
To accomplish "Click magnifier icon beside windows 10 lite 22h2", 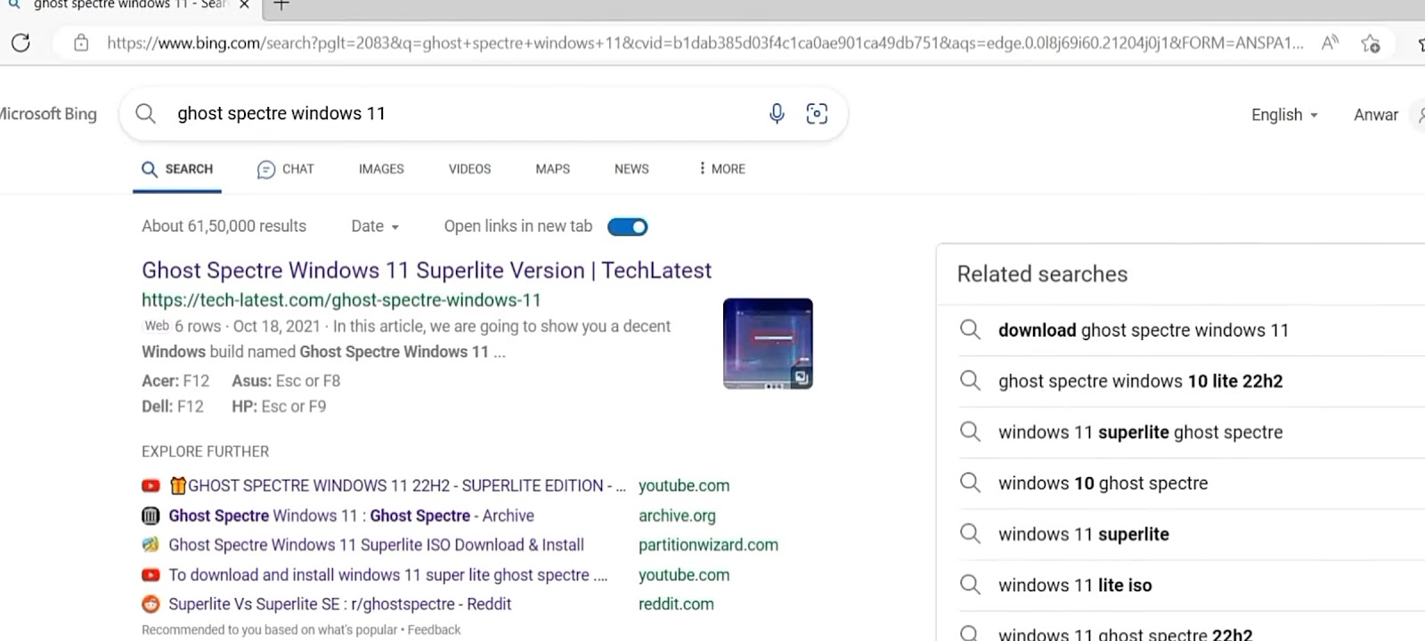I will 970,381.
